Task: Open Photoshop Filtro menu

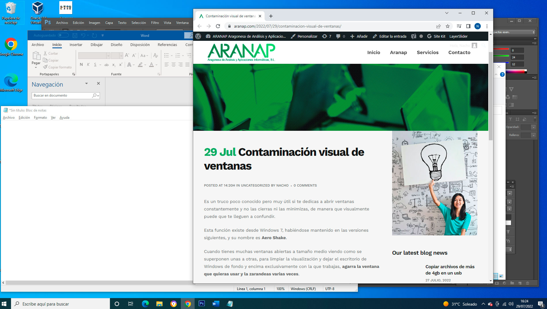Action: coord(155,23)
